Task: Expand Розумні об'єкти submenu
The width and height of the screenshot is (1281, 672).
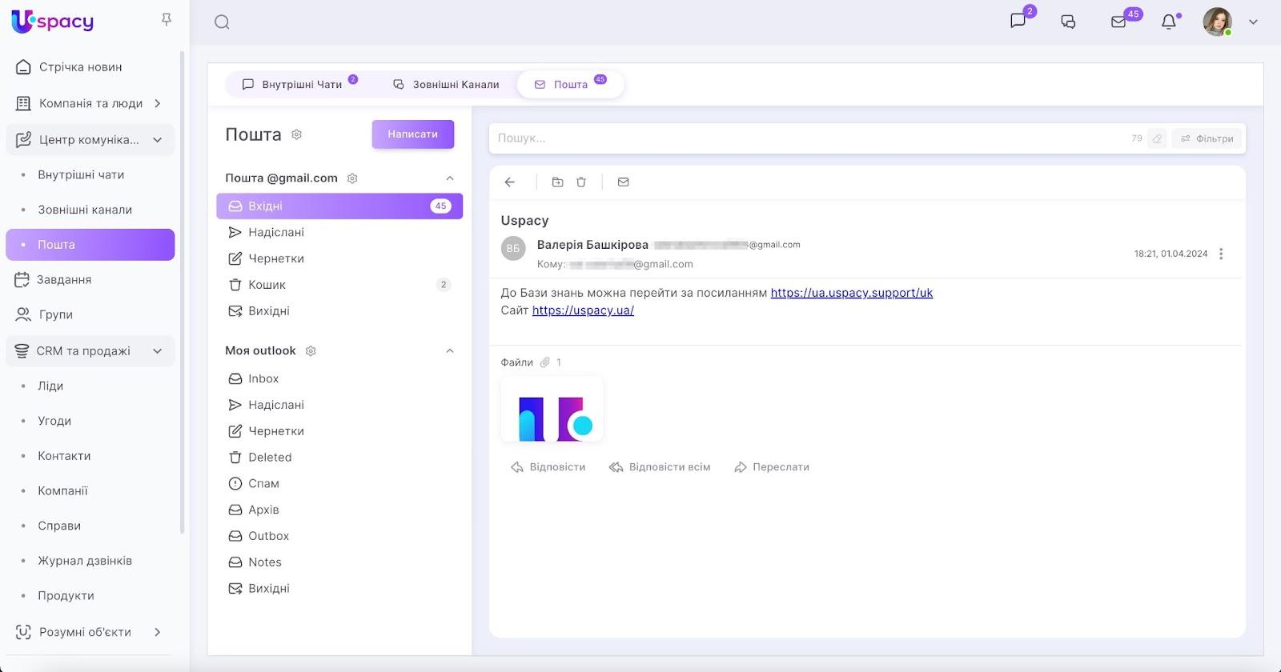Action: coord(158,632)
